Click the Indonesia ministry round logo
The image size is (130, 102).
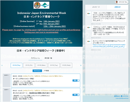coord(37,5)
